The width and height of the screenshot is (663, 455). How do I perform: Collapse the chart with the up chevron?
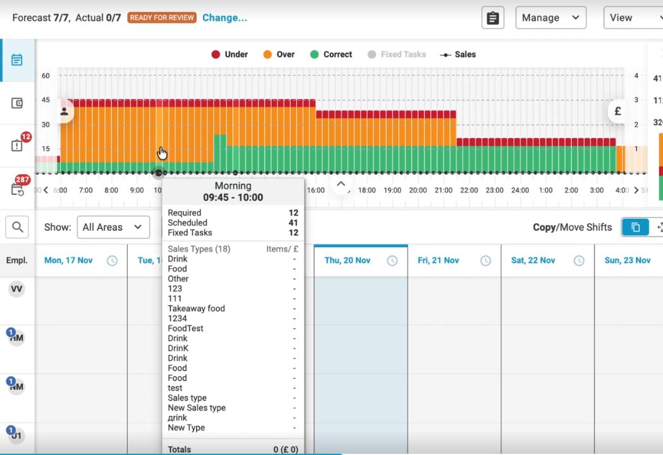coord(340,185)
